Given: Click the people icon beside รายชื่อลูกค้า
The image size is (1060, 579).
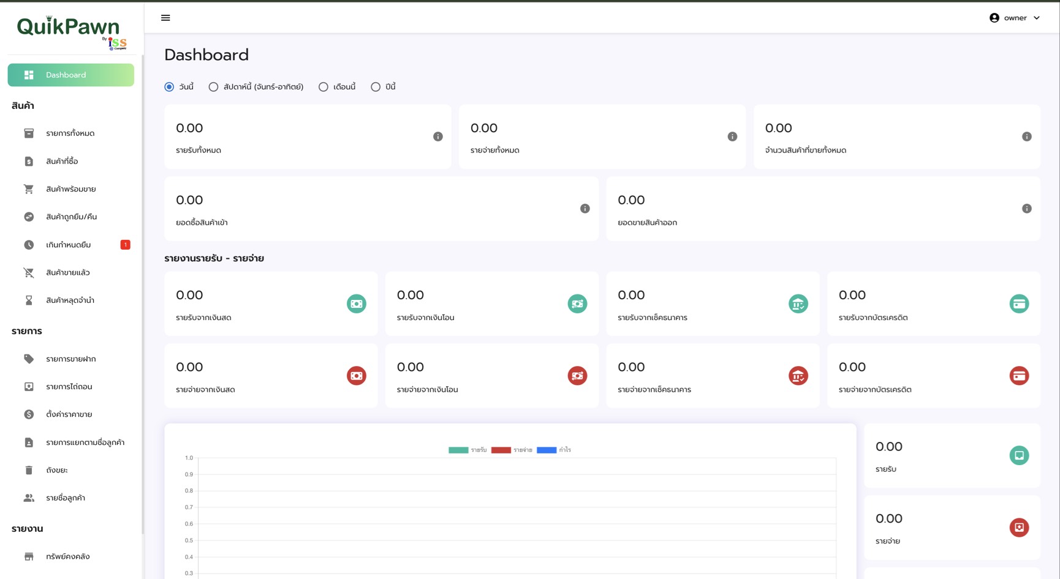Looking at the screenshot, I should coord(29,498).
